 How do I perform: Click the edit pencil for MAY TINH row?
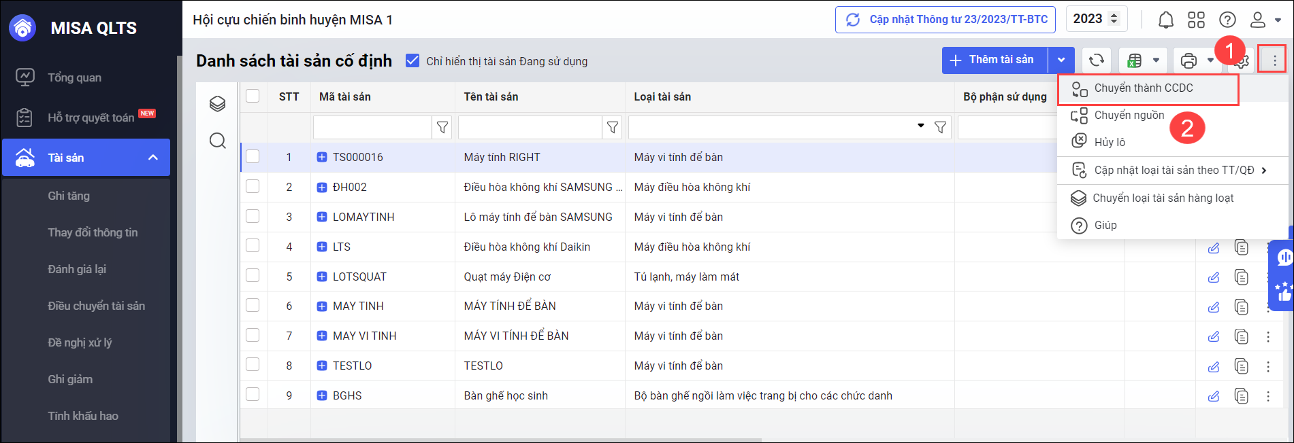[1213, 306]
